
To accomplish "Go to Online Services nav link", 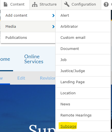I will click(34, 59).
